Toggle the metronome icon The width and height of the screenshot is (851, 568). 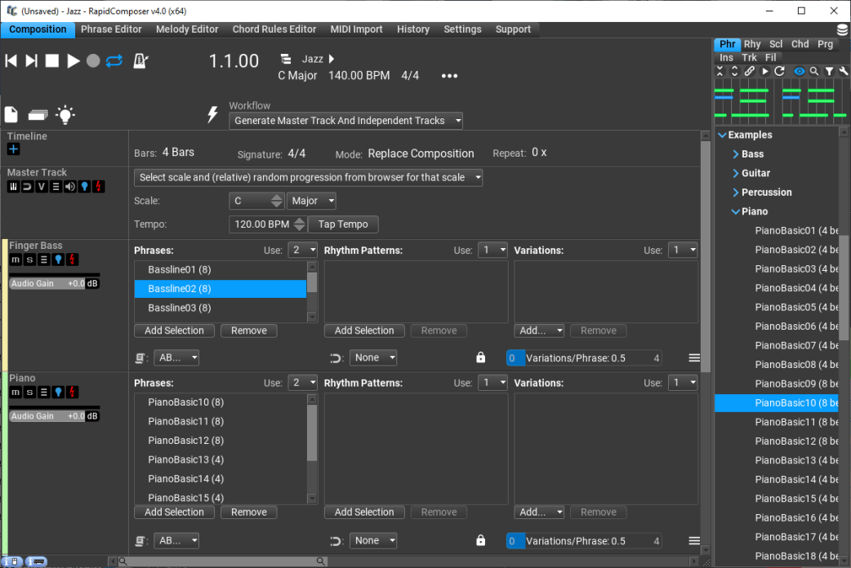(x=140, y=60)
